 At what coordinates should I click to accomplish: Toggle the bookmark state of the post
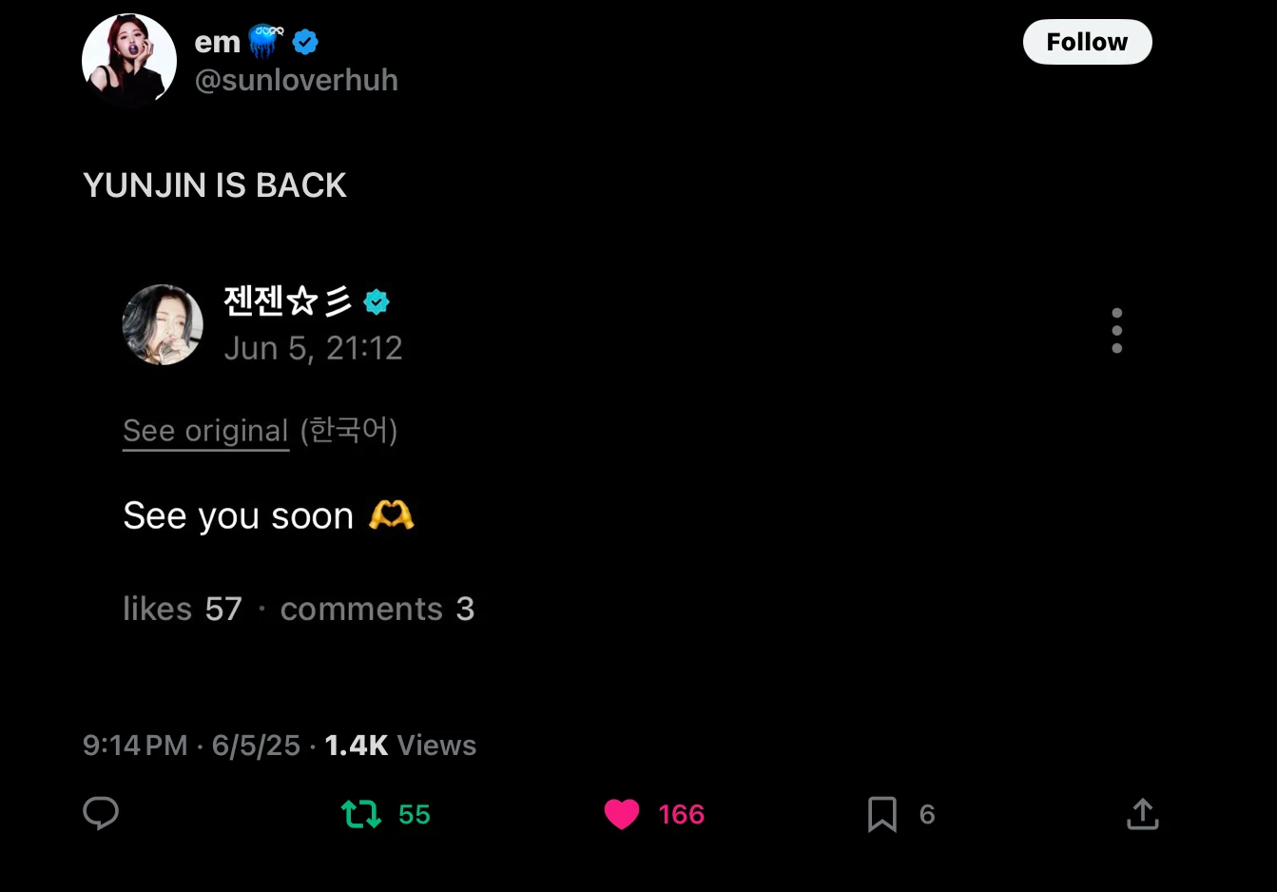click(x=882, y=814)
